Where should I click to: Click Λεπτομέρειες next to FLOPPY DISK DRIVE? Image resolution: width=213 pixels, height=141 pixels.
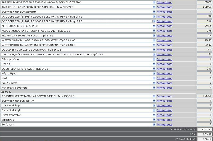(164, 36)
